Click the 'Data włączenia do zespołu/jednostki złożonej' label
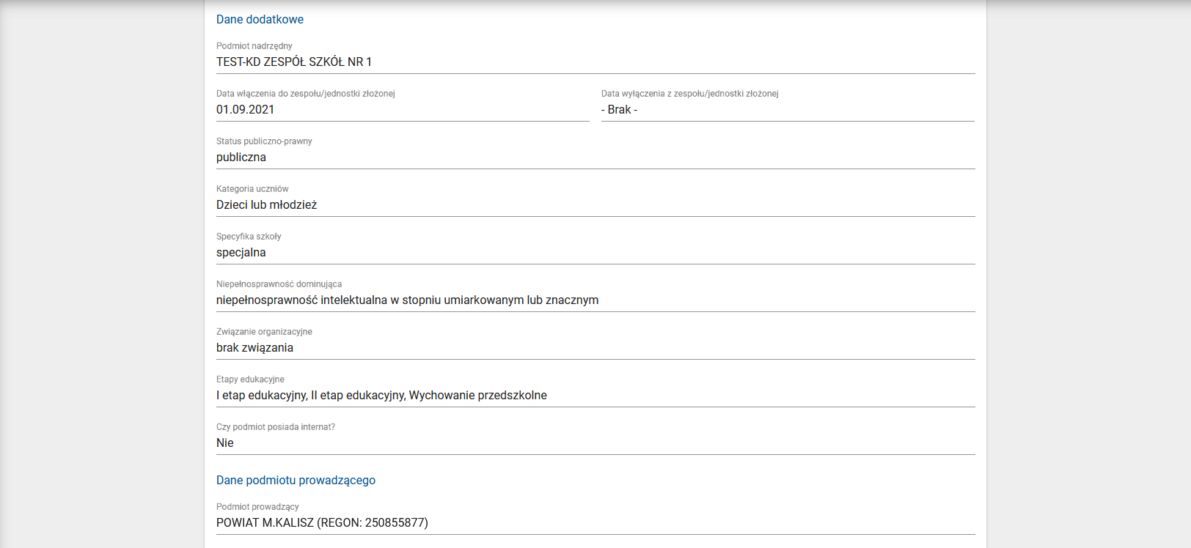The height and width of the screenshot is (548, 1191). click(x=306, y=94)
